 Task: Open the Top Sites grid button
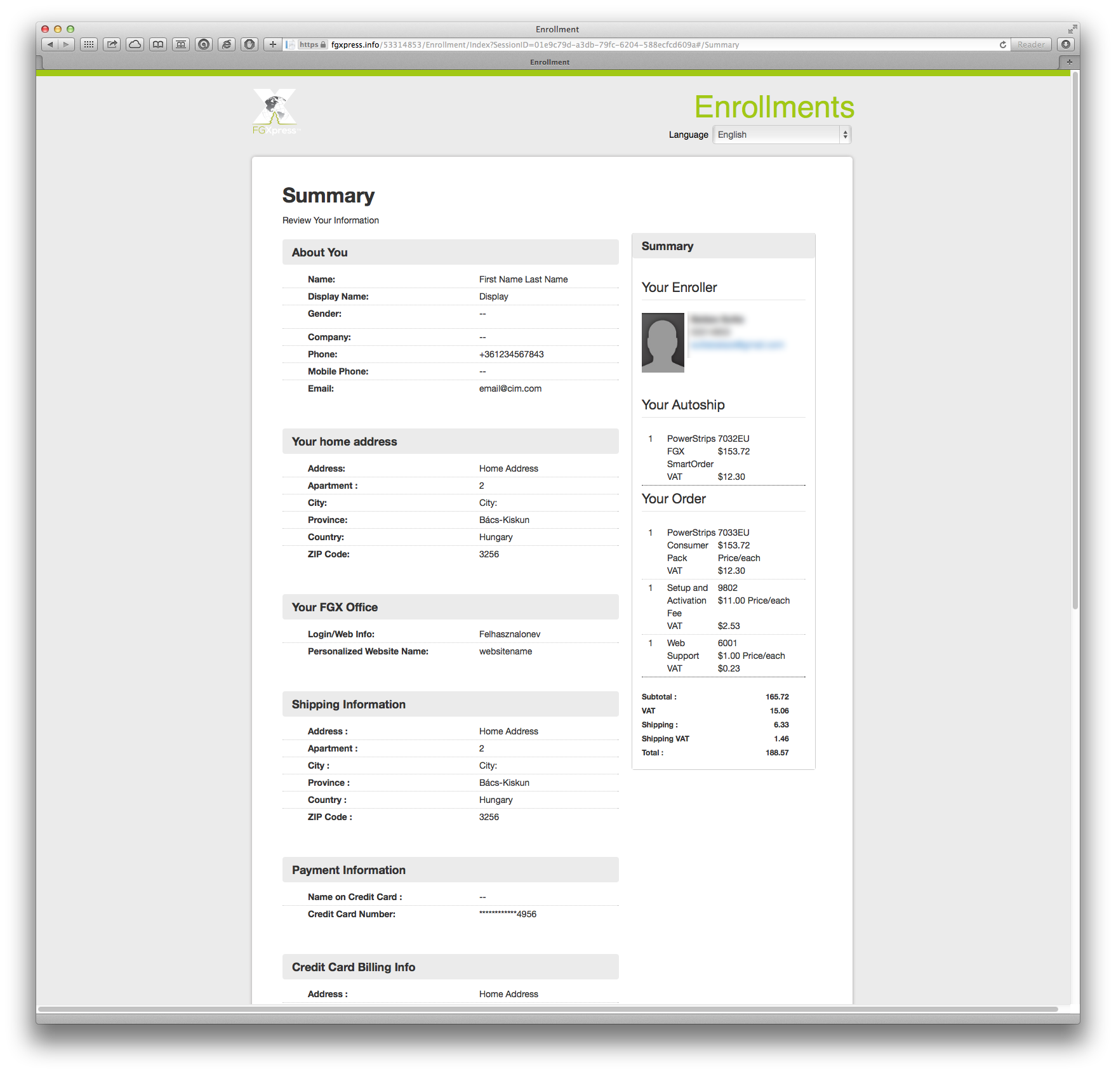[89, 44]
